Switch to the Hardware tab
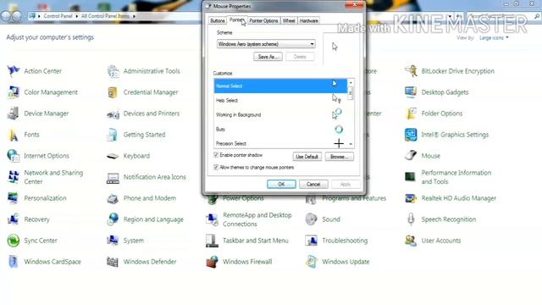The width and height of the screenshot is (542, 305). click(308, 20)
